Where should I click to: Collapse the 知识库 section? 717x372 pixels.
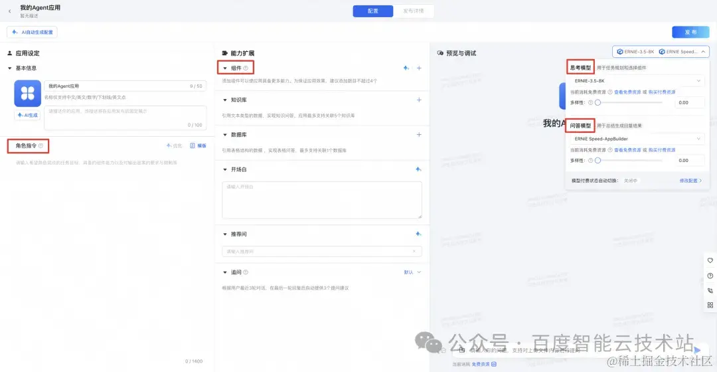225,100
